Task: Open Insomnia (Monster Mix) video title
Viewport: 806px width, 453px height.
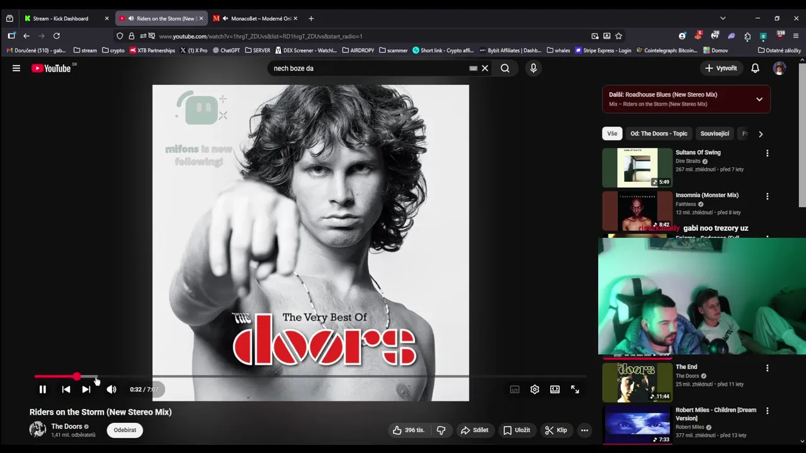Action: pyautogui.click(x=707, y=195)
